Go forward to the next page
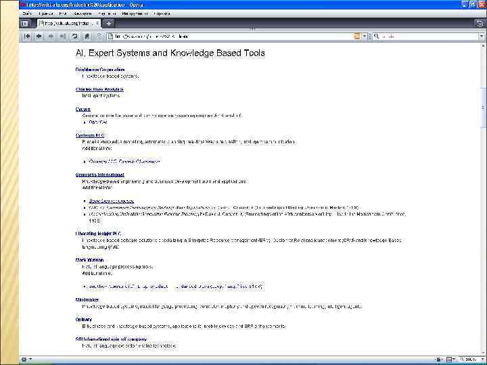 [51, 36]
